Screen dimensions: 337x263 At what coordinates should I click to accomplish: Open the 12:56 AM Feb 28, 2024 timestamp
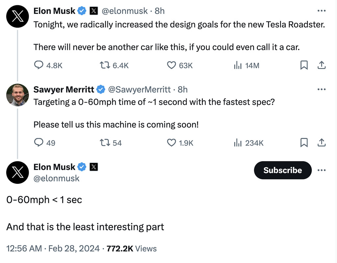[x=53, y=249]
